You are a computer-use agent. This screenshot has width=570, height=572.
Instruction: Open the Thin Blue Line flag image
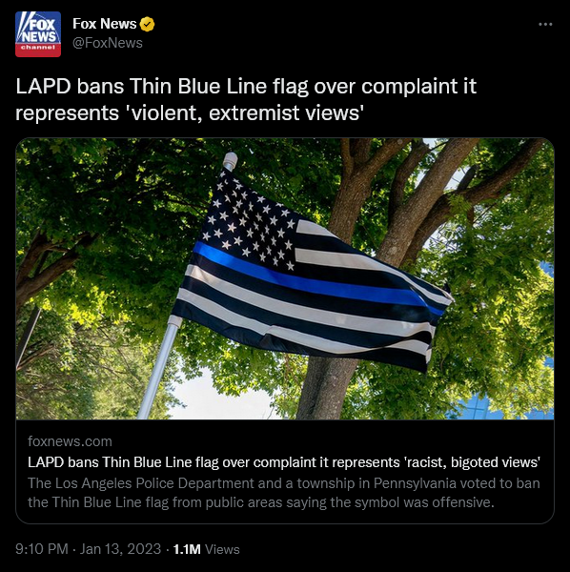[x=285, y=278]
